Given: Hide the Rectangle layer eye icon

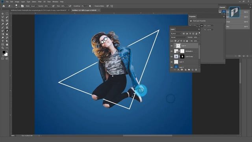Looking at the screenshot, I should 172,51.
